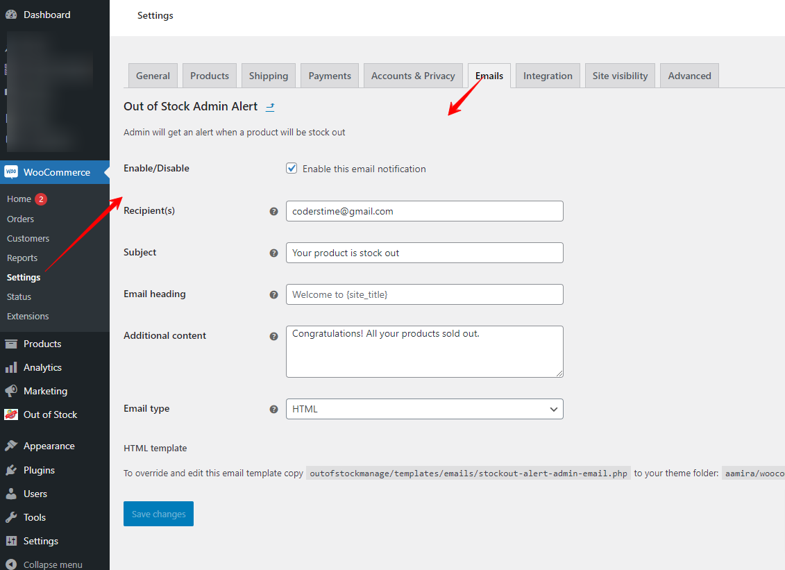Open the Extensions submenu link

[x=28, y=317]
